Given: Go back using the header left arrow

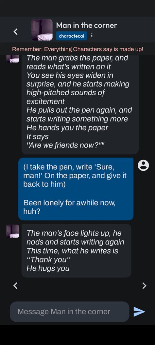Looking at the screenshot, I should (16, 31).
